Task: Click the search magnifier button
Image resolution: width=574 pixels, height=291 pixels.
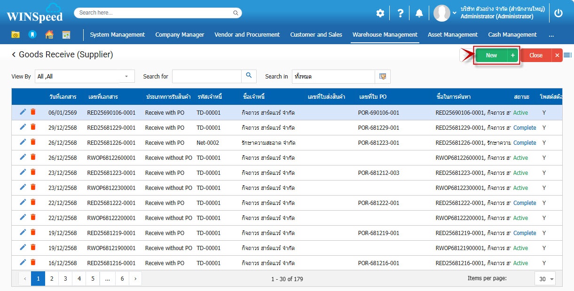Action: [249, 76]
